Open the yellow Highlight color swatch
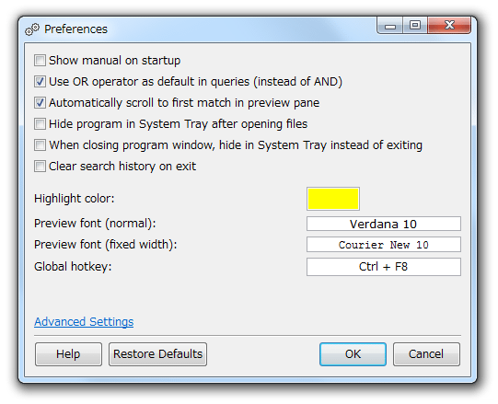This screenshot has width=498, height=404. coord(333,199)
